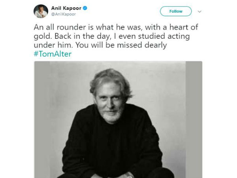Viewport: 237px width, 178px height.
Task: Click the checkmark beside Anil Kapoor's name
Action: tap(85, 8)
